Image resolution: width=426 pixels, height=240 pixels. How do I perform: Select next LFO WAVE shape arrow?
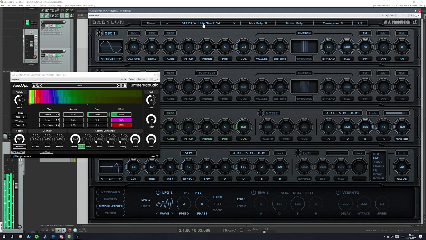[172, 213]
